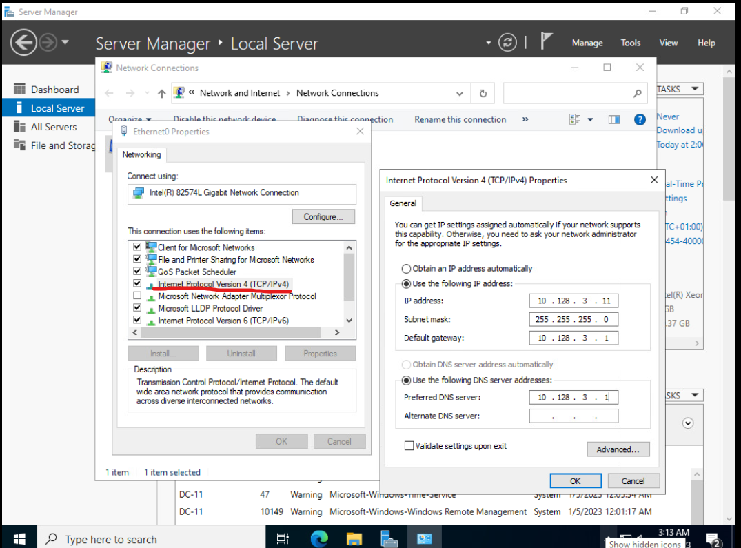The height and width of the screenshot is (548, 741).
Task: Go up one folder level
Action: tap(161, 94)
